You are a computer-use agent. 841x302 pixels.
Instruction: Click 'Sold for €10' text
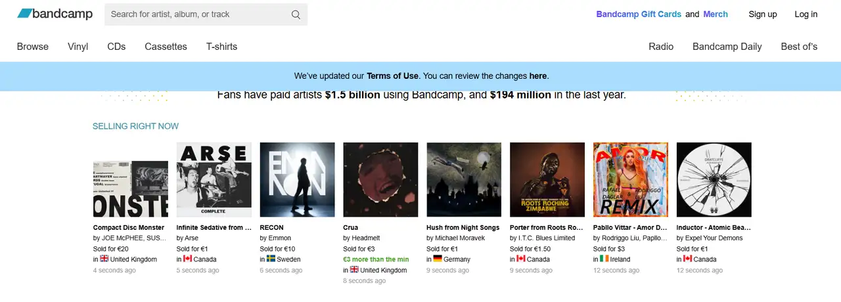(278, 249)
